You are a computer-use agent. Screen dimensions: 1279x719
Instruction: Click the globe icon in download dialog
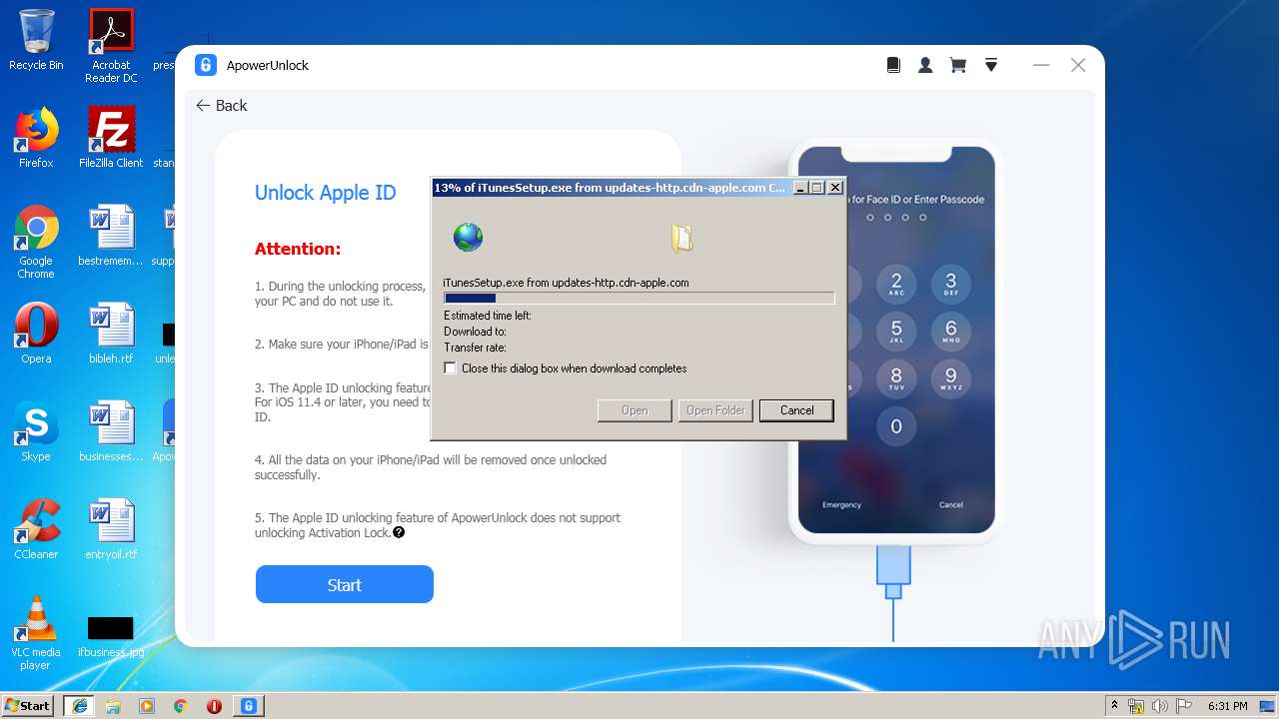click(468, 237)
